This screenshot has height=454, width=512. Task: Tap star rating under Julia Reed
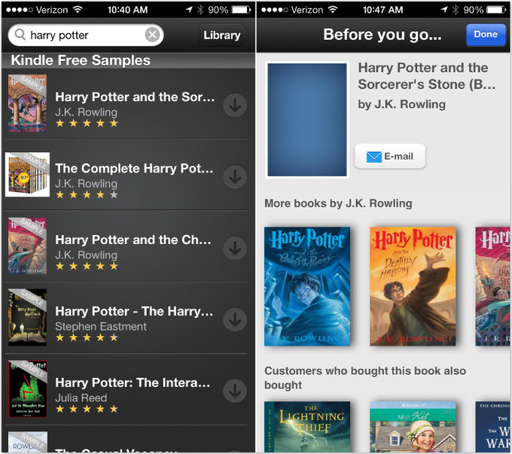[x=87, y=409]
